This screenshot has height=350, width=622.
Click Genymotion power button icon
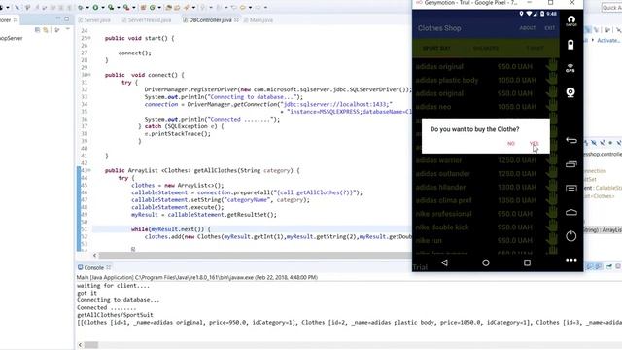(x=570, y=236)
